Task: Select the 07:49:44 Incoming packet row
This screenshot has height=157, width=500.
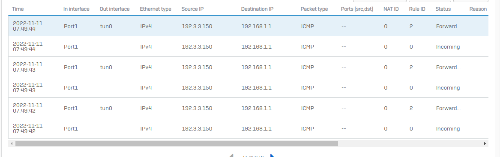Action: 249,47
